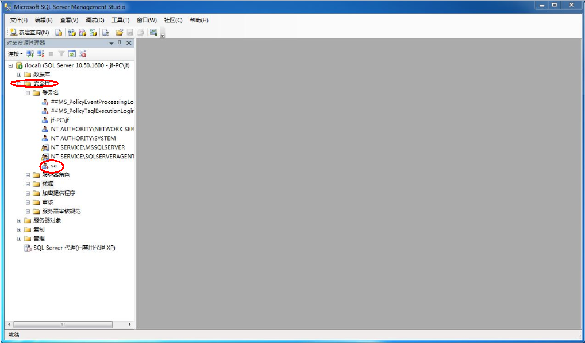Click the Open File folder icon in toolbar
Screen dimensions: 585x343
pos(119,32)
